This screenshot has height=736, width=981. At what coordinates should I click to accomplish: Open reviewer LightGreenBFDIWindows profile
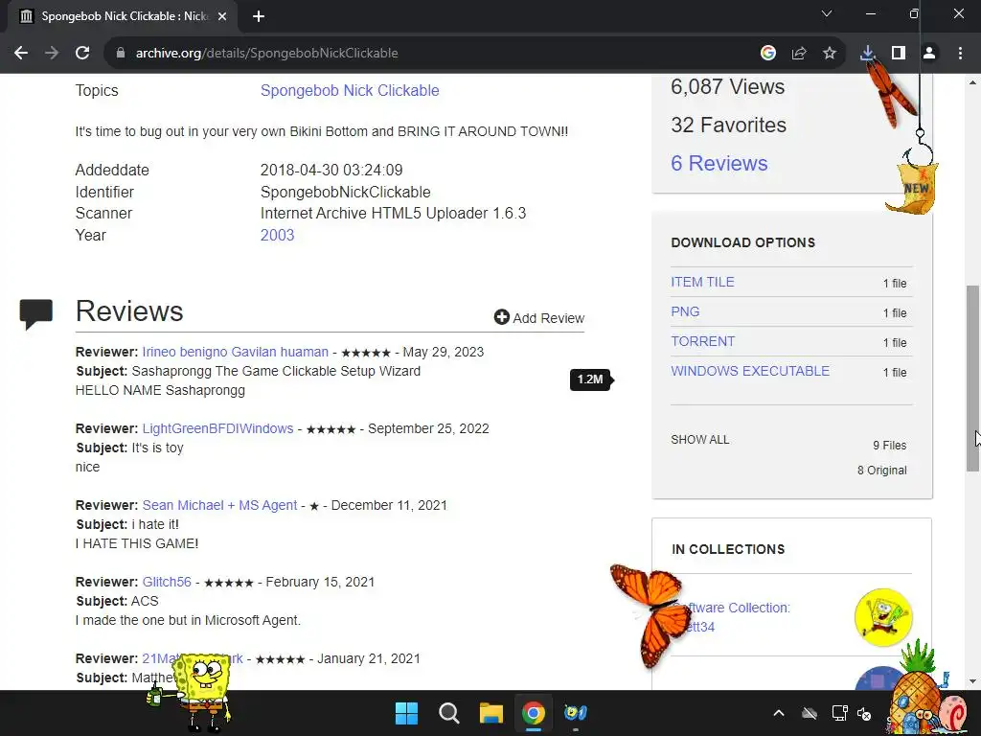(x=217, y=428)
